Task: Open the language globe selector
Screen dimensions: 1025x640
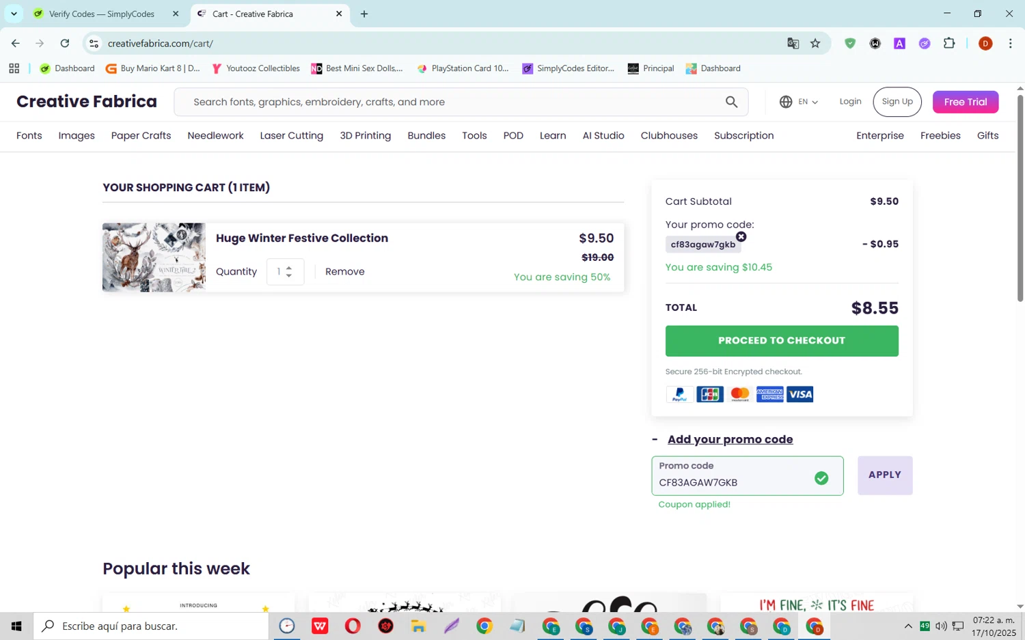Action: tap(798, 102)
